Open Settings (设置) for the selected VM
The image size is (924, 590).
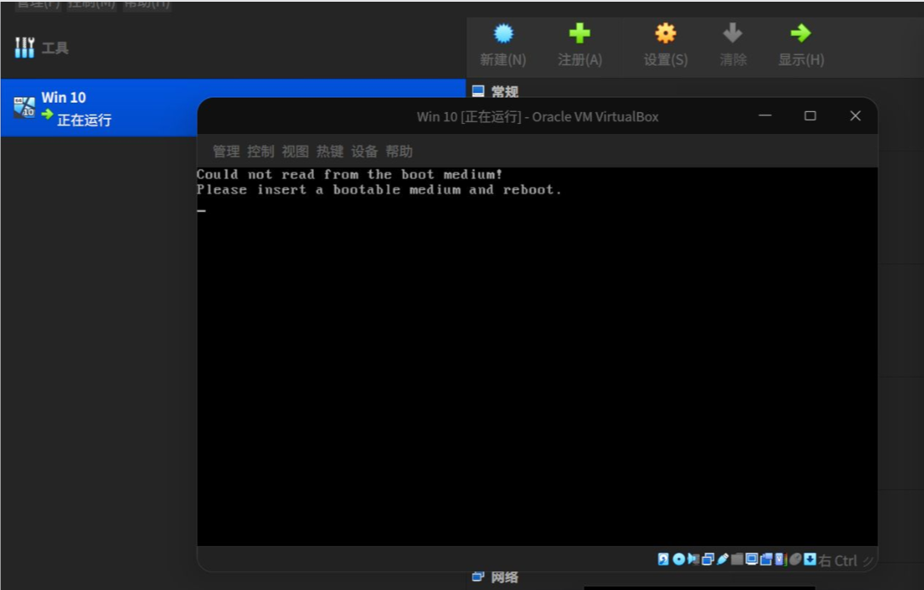[x=665, y=45]
